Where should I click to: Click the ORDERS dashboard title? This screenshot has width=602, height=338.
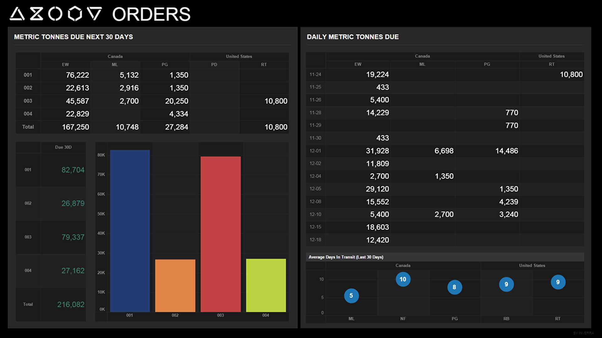pos(151,14)
